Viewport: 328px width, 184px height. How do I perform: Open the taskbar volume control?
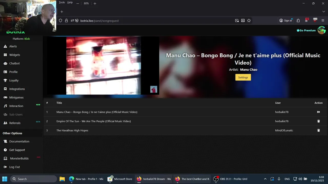[x=300, y=179]
